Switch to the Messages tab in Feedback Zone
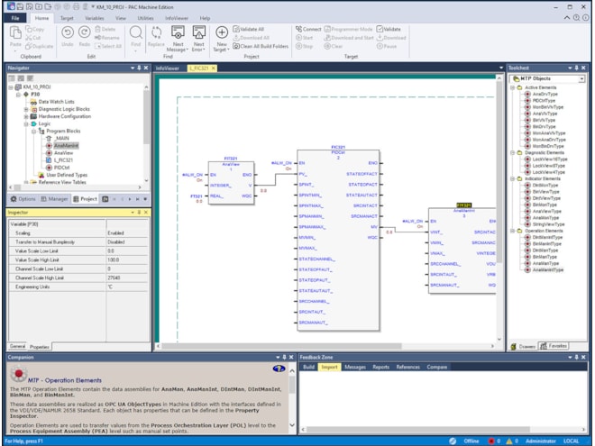The width and height of the screenshot is (595, 446). point(354,367)
